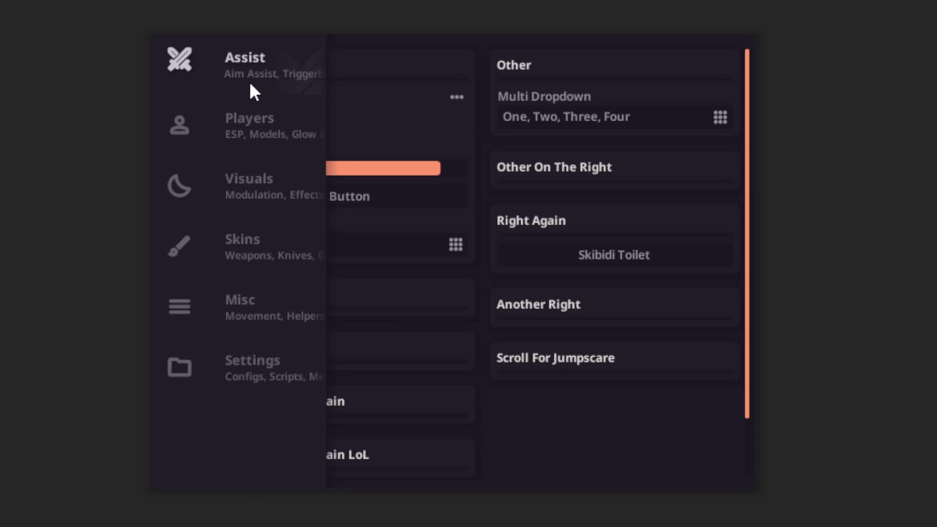
Task: Click the grid icon beside Multi Dropdown
Action: (x=721, y=117)
